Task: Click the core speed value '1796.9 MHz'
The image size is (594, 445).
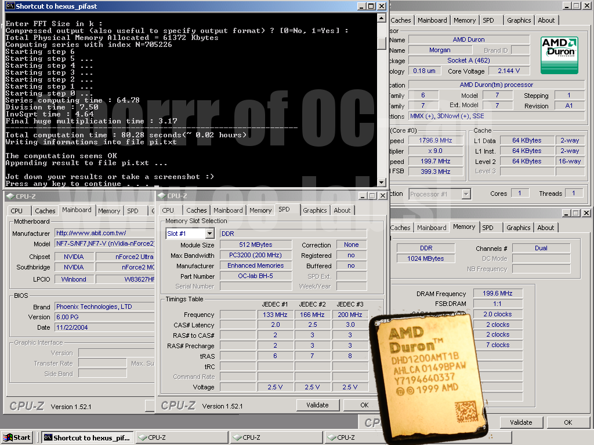Action: click(x=436, y=140)
